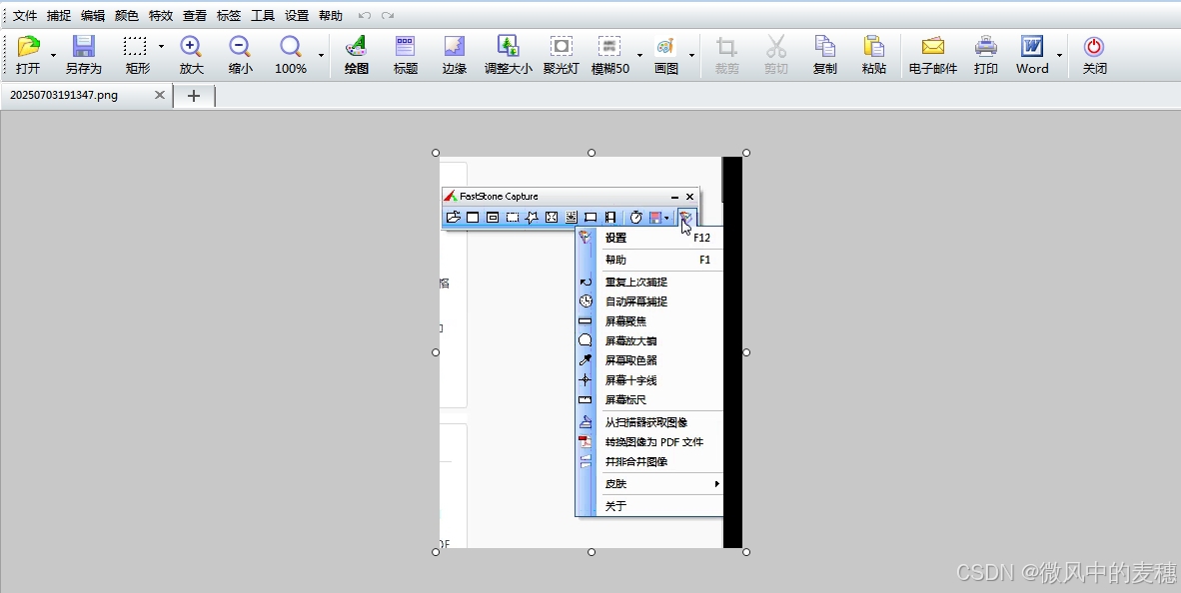Image resolution: width=1181 pixels, height=593 pixels.
Task: Send image to Word
Action: 1032,55
